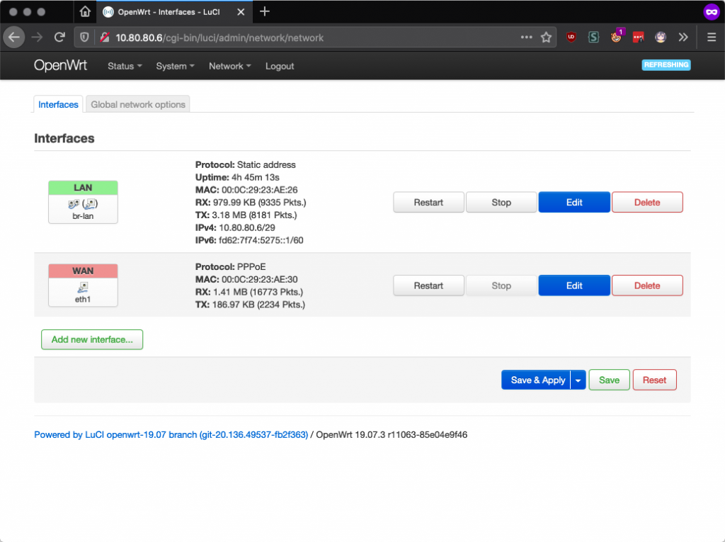Bookmark this page with the star icon
This screenshot has height=542, width=725.
click(x=546, y=38)
